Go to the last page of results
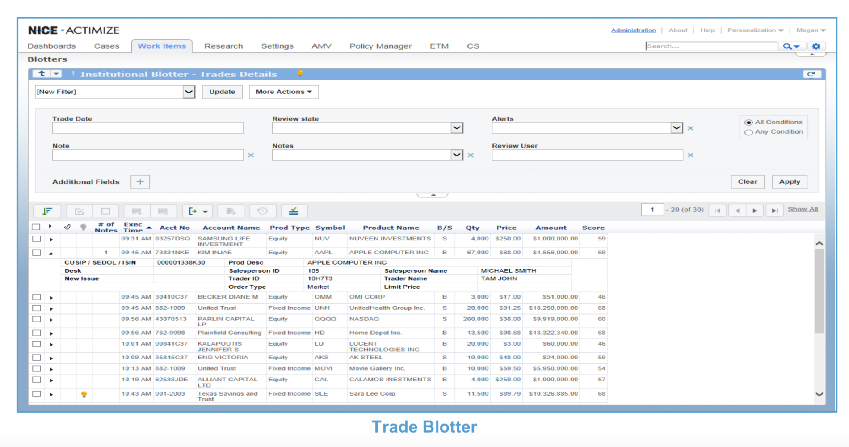 [774, 210]
